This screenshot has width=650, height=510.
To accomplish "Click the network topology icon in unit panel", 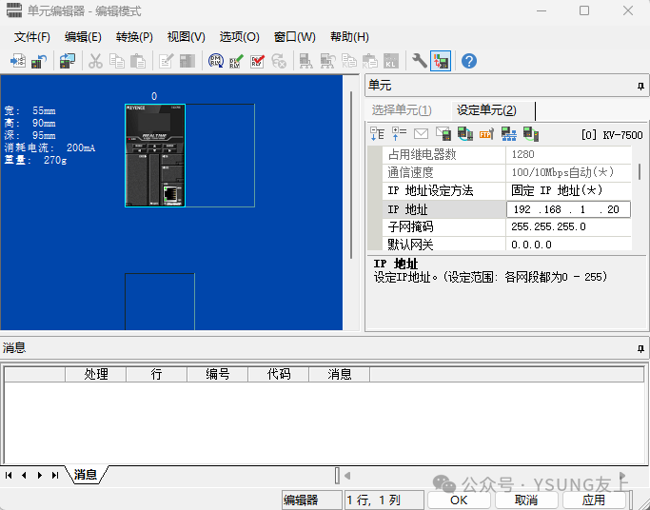I will click(x=509, y=134).
